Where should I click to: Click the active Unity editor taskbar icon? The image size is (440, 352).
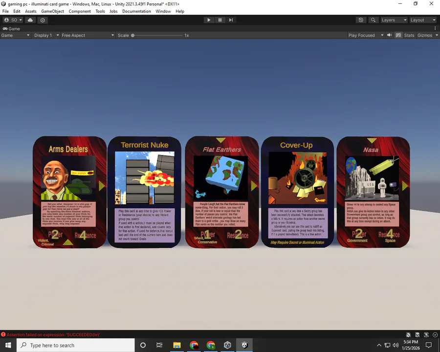coord(244,345)
